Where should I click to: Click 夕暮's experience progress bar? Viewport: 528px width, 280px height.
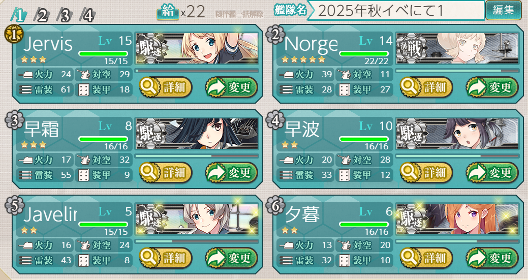(x=457, y=241)
